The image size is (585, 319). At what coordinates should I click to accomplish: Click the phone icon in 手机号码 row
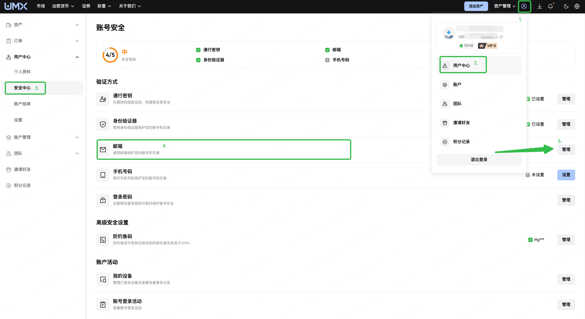(x=103, y=175)
